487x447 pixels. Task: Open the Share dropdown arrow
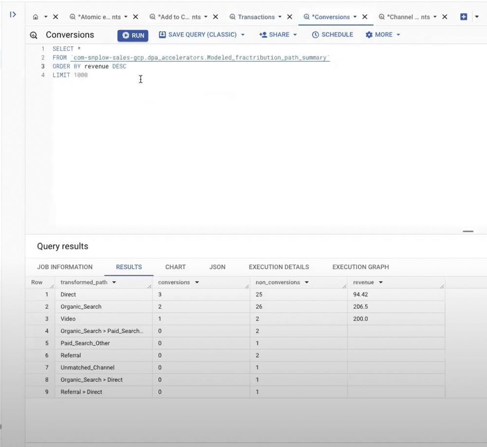click(295, 35)
